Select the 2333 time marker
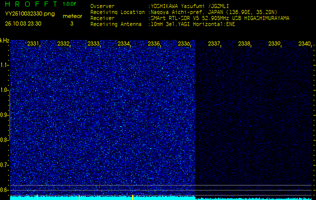 93,43
